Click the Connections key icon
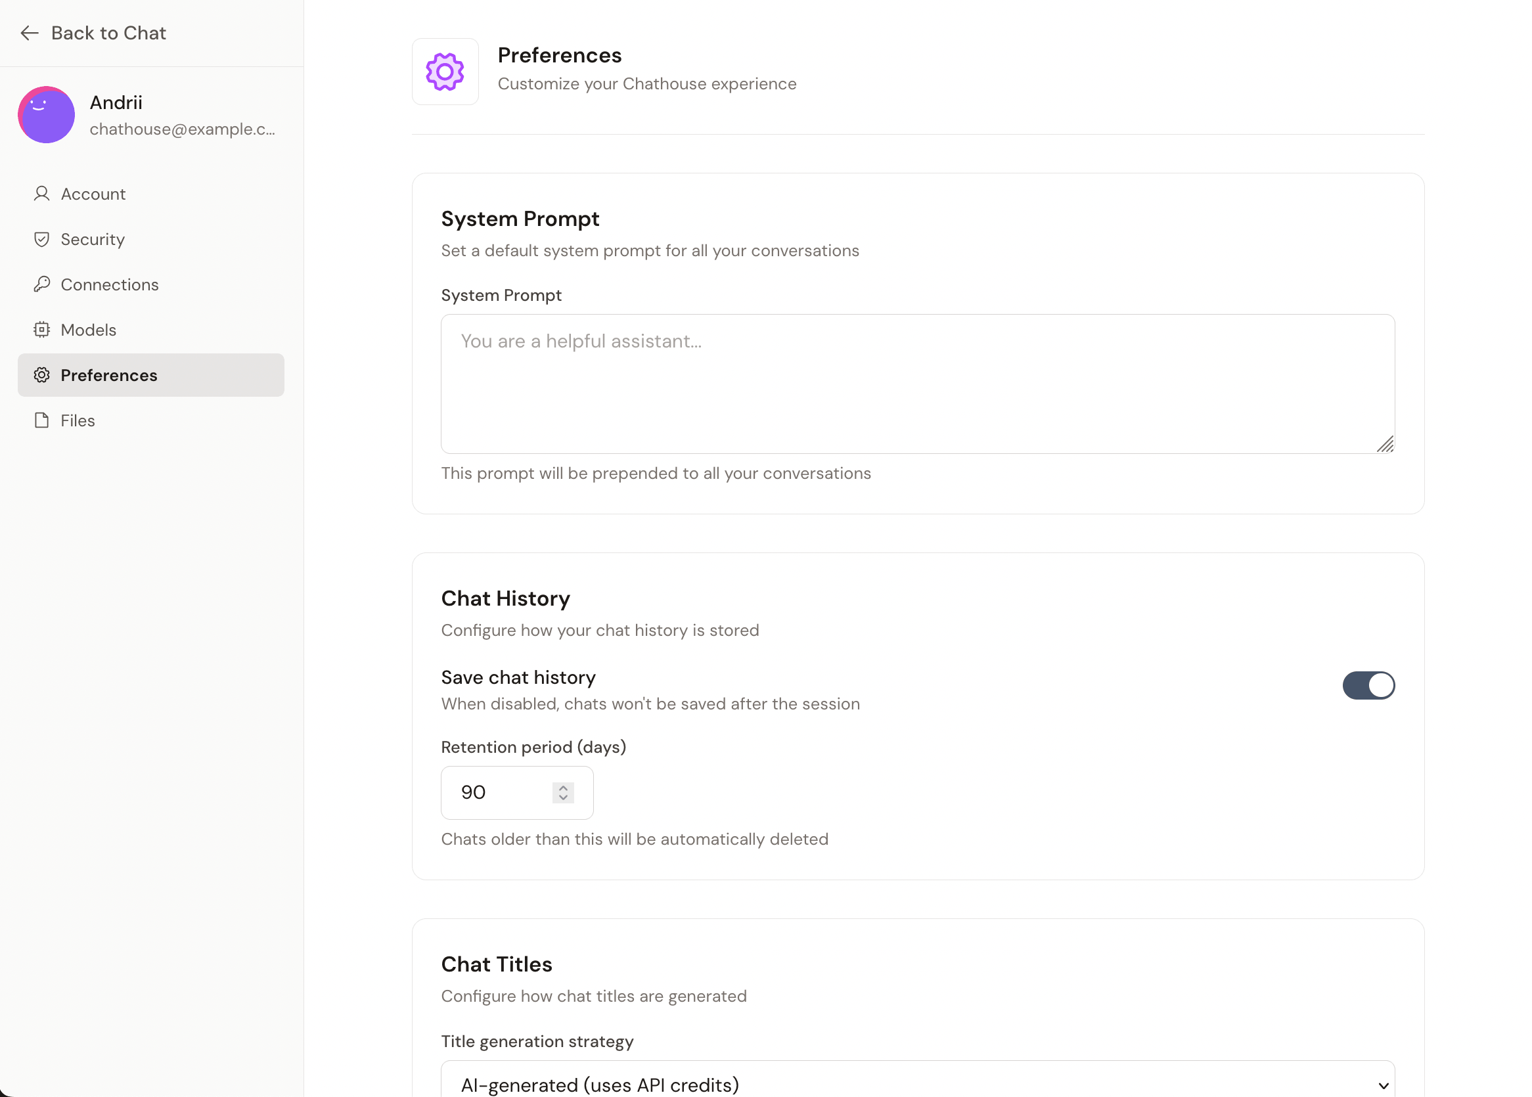Screen dimensions: 1532x1097 point(42,284)
